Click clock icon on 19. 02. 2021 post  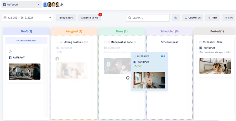click(201, 42)
